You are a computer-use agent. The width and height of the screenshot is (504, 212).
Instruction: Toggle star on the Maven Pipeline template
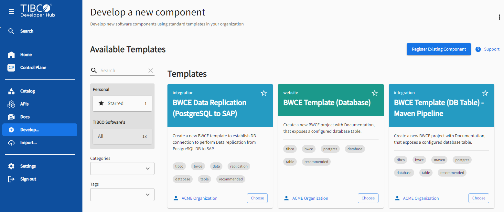485,93
